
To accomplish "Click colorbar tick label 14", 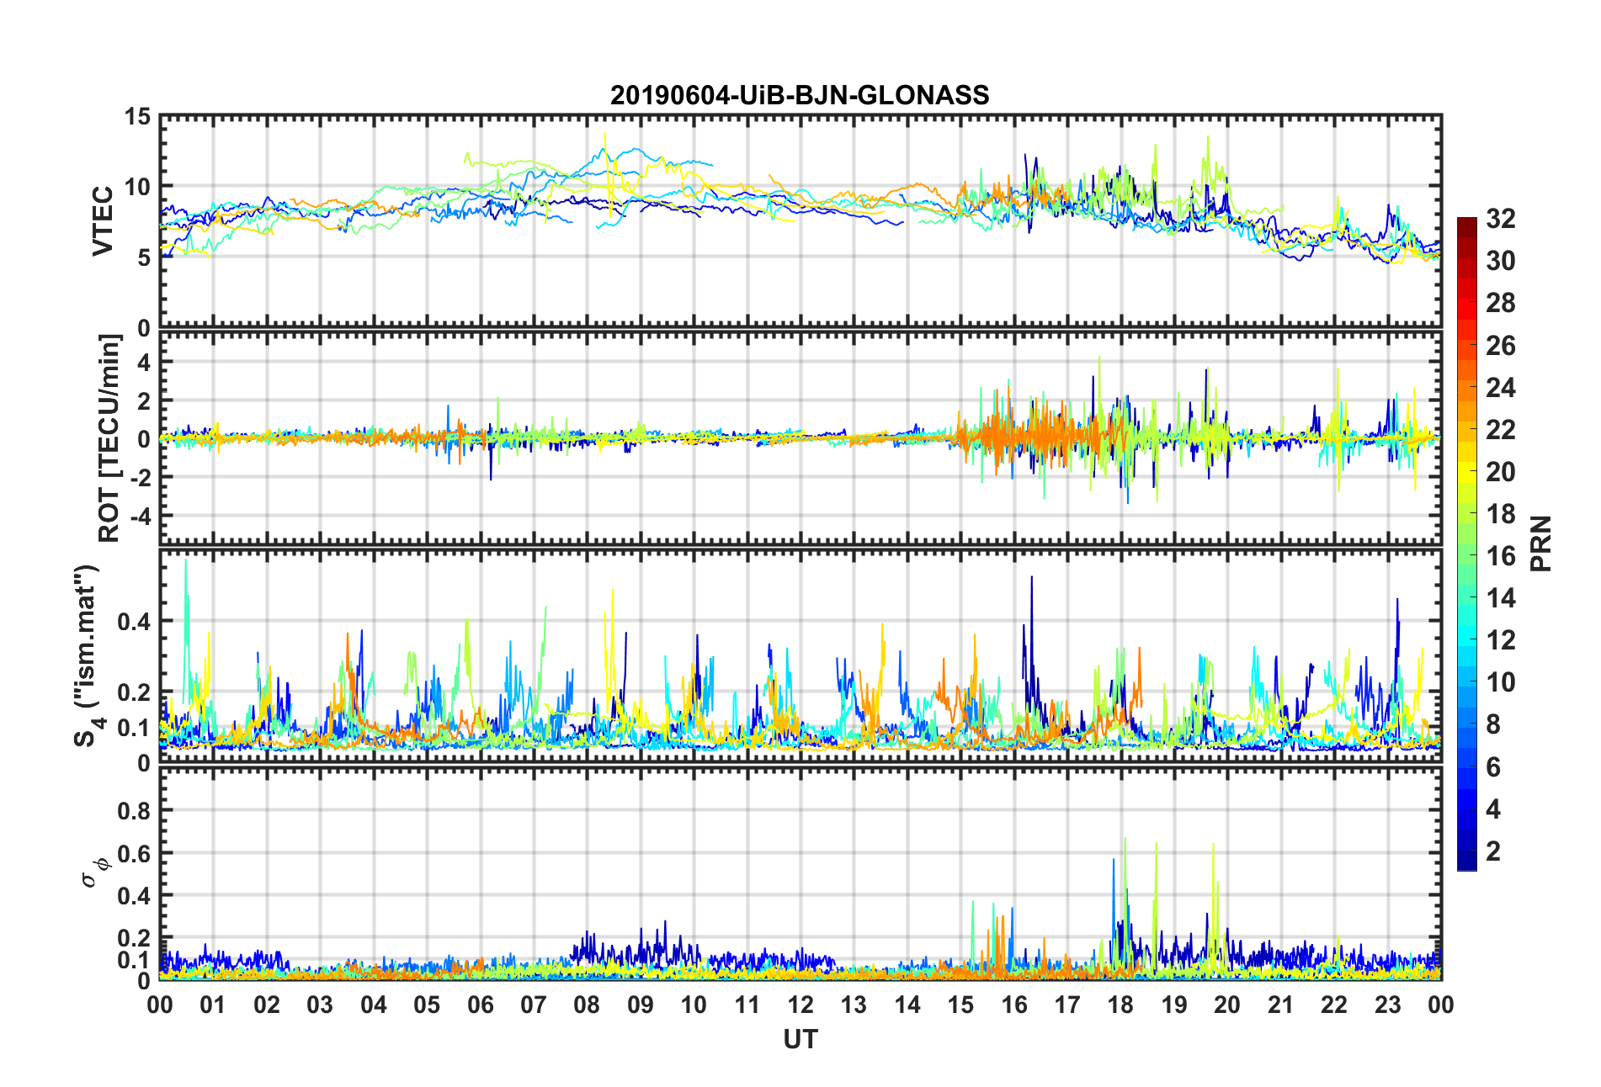I will (x=1501, y=598).
